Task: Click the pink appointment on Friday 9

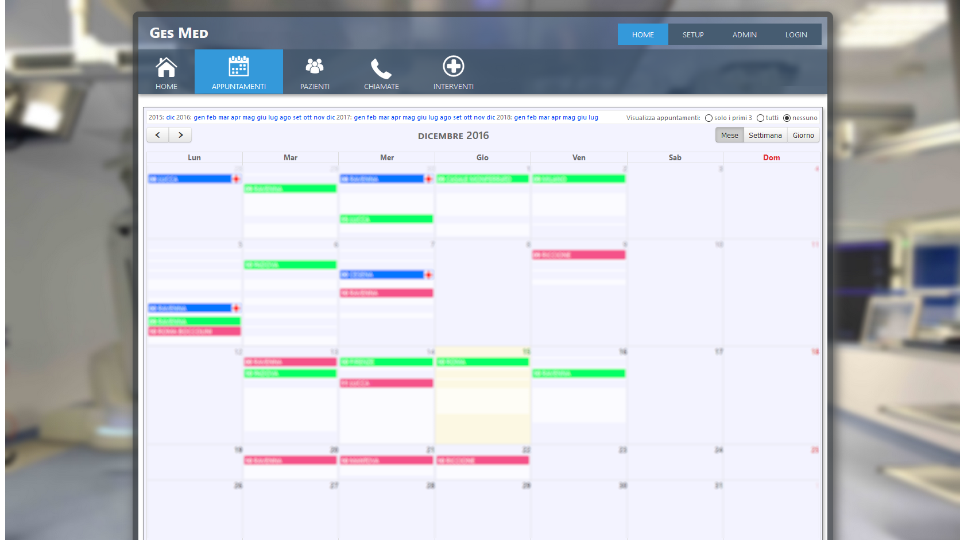Action: 578,255
